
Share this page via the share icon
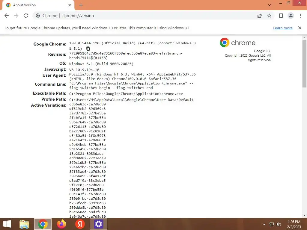260,16
